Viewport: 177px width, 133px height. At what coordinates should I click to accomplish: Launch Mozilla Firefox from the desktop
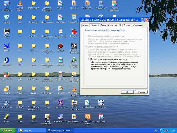pyautogui.click(x=7, y=74)
